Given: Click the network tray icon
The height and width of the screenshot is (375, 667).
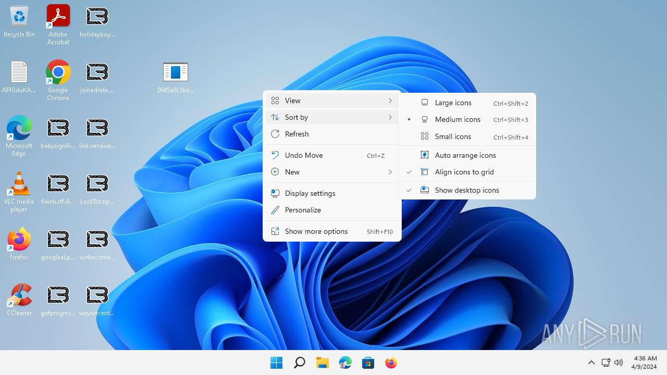Looking at the screenshot, I should click(606, 362).
